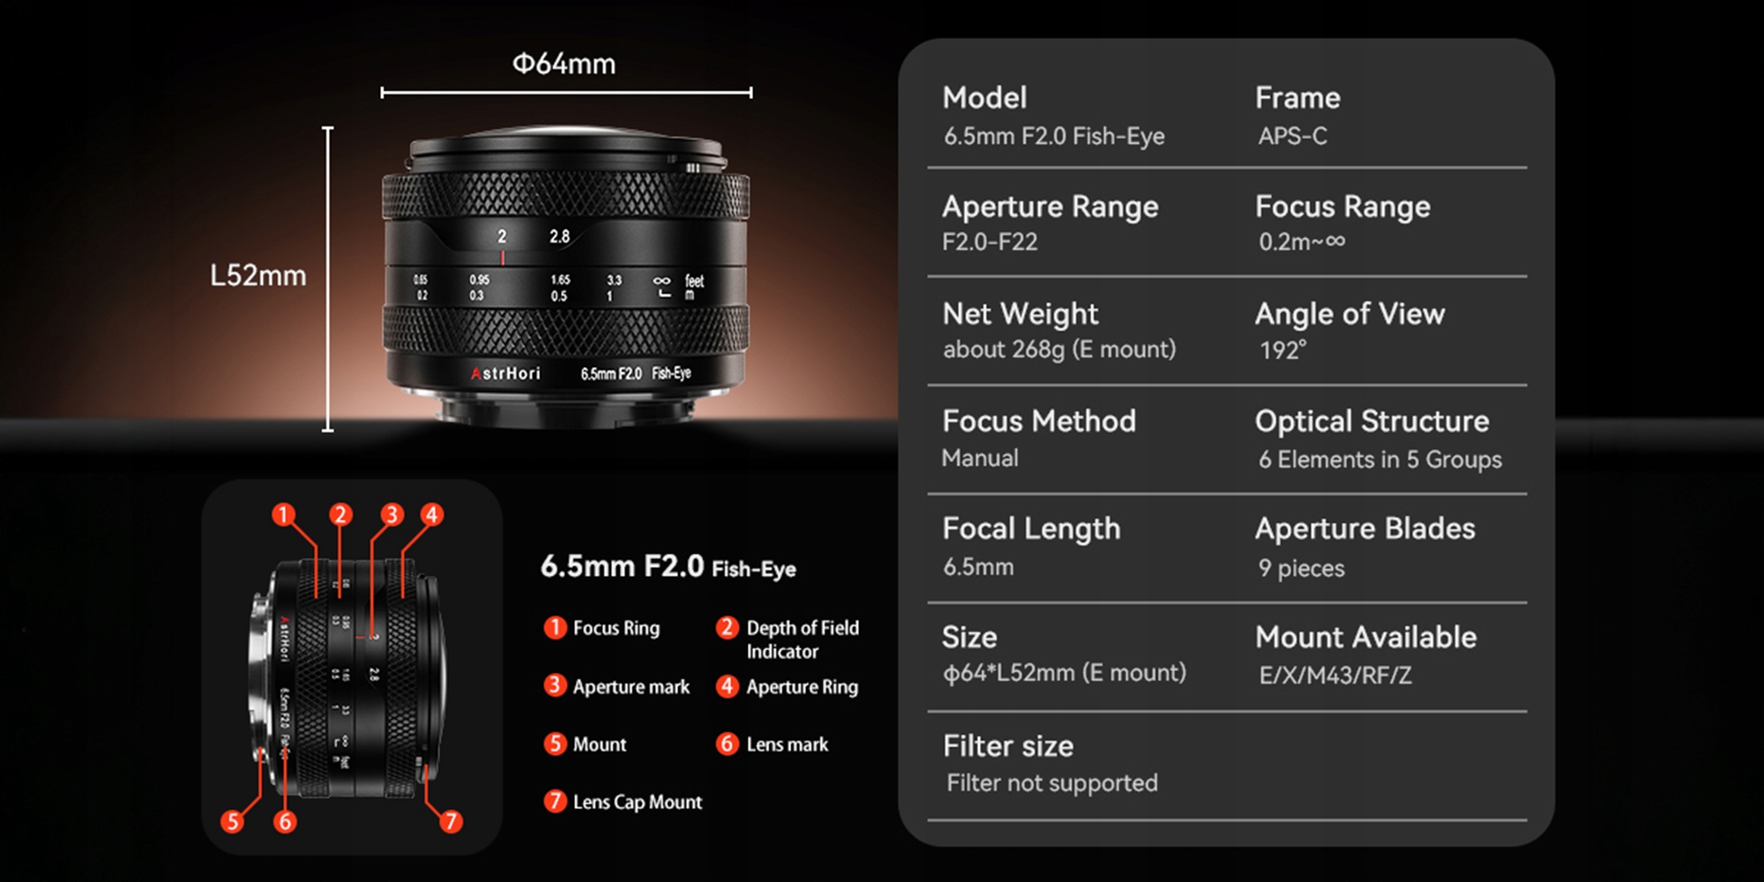Click the Filter not supported text

click(1052, 783)
